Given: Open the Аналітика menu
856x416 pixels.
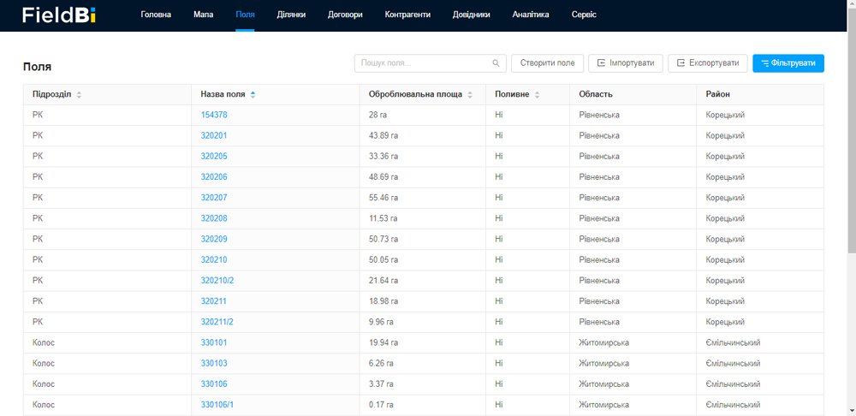Looking at the screenshot, I should point(531,15).
